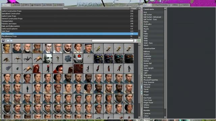Spawn the red-eyed Combine elite head

click(78, 58)
